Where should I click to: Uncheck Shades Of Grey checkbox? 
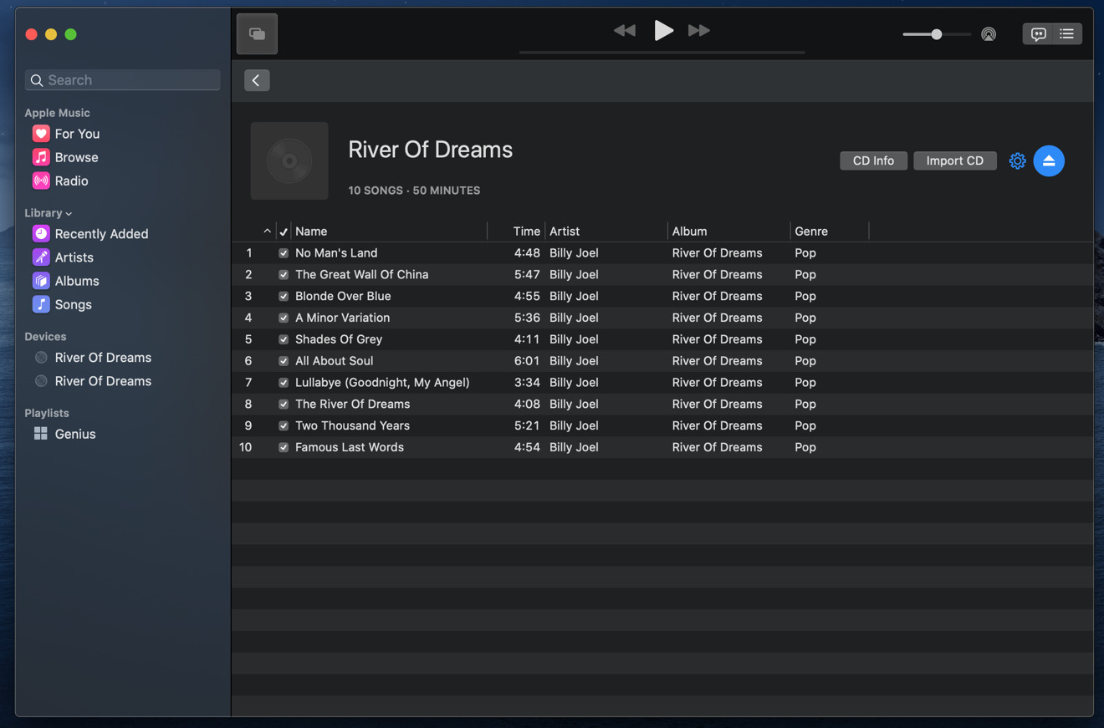tap(284, 340)
